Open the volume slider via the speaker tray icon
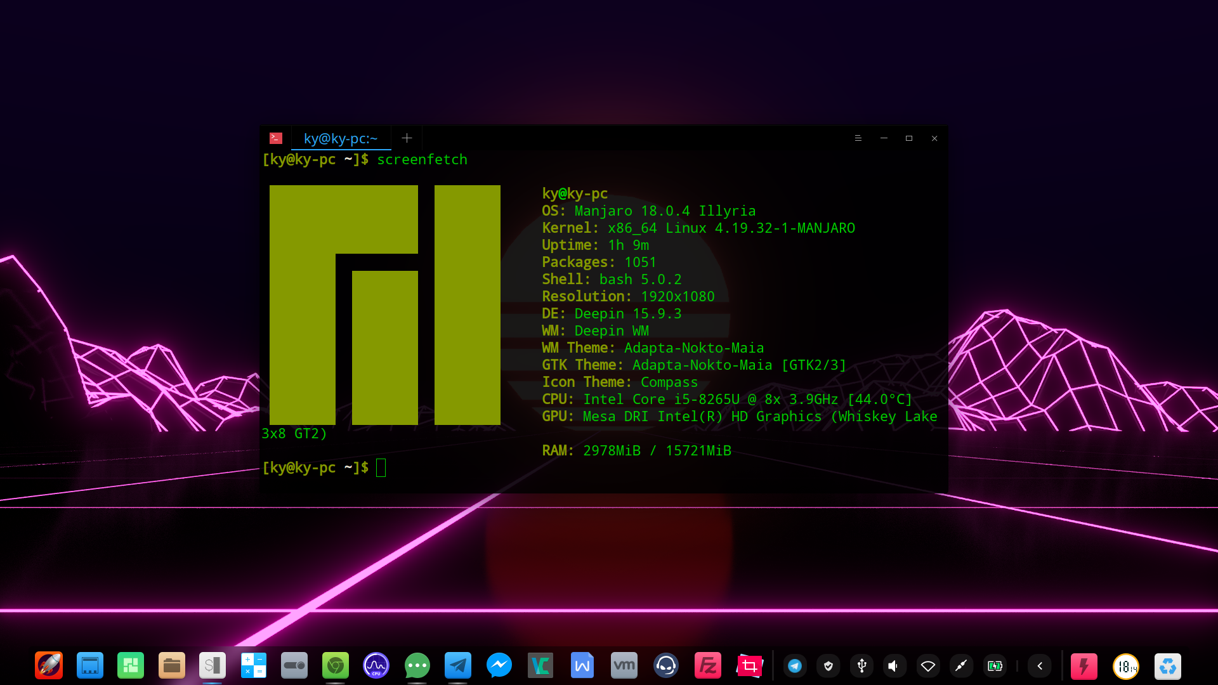This screenshot has height=685, width=1218. (x=894, y=666)
